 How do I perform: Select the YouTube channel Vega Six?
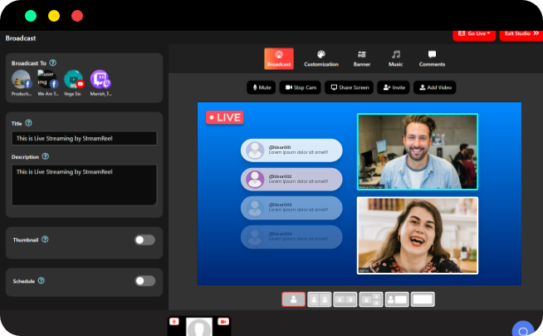coord(74,80)
